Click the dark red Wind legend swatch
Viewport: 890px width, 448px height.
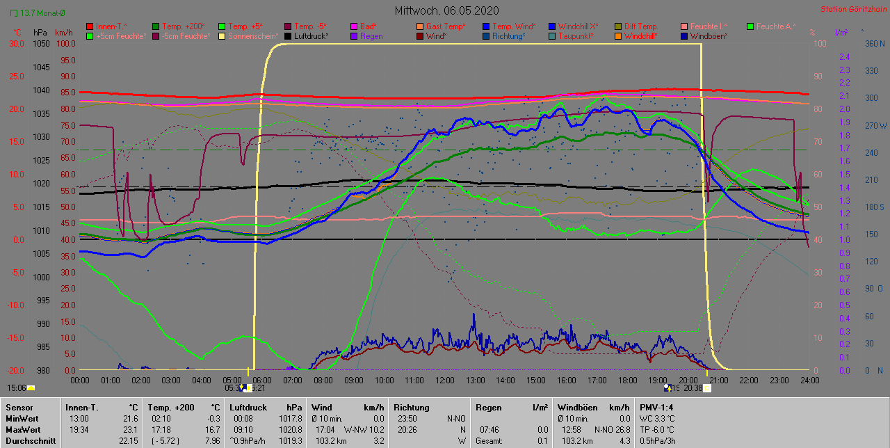pos(420,35)
